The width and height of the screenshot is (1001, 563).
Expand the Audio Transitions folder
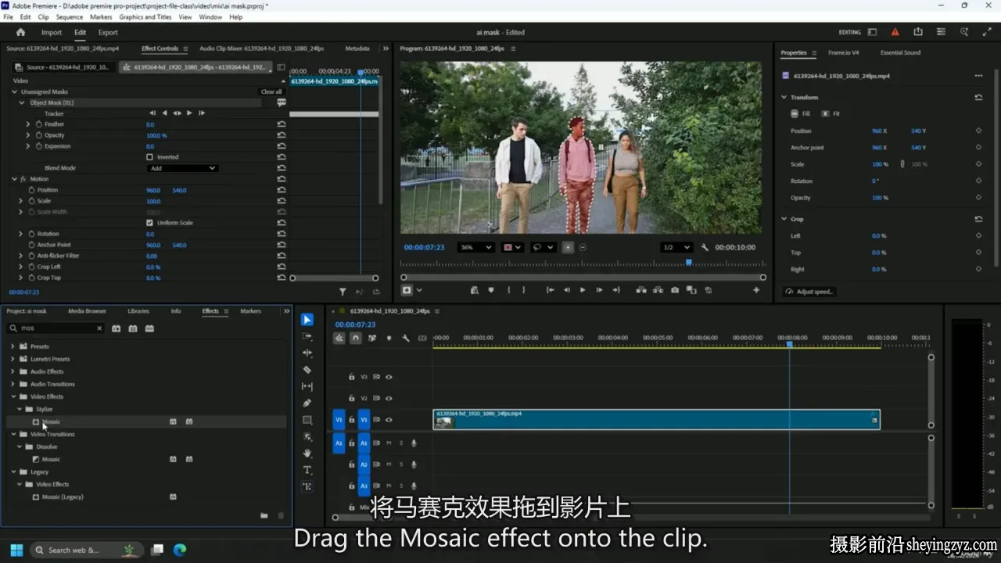pos(13,384)
